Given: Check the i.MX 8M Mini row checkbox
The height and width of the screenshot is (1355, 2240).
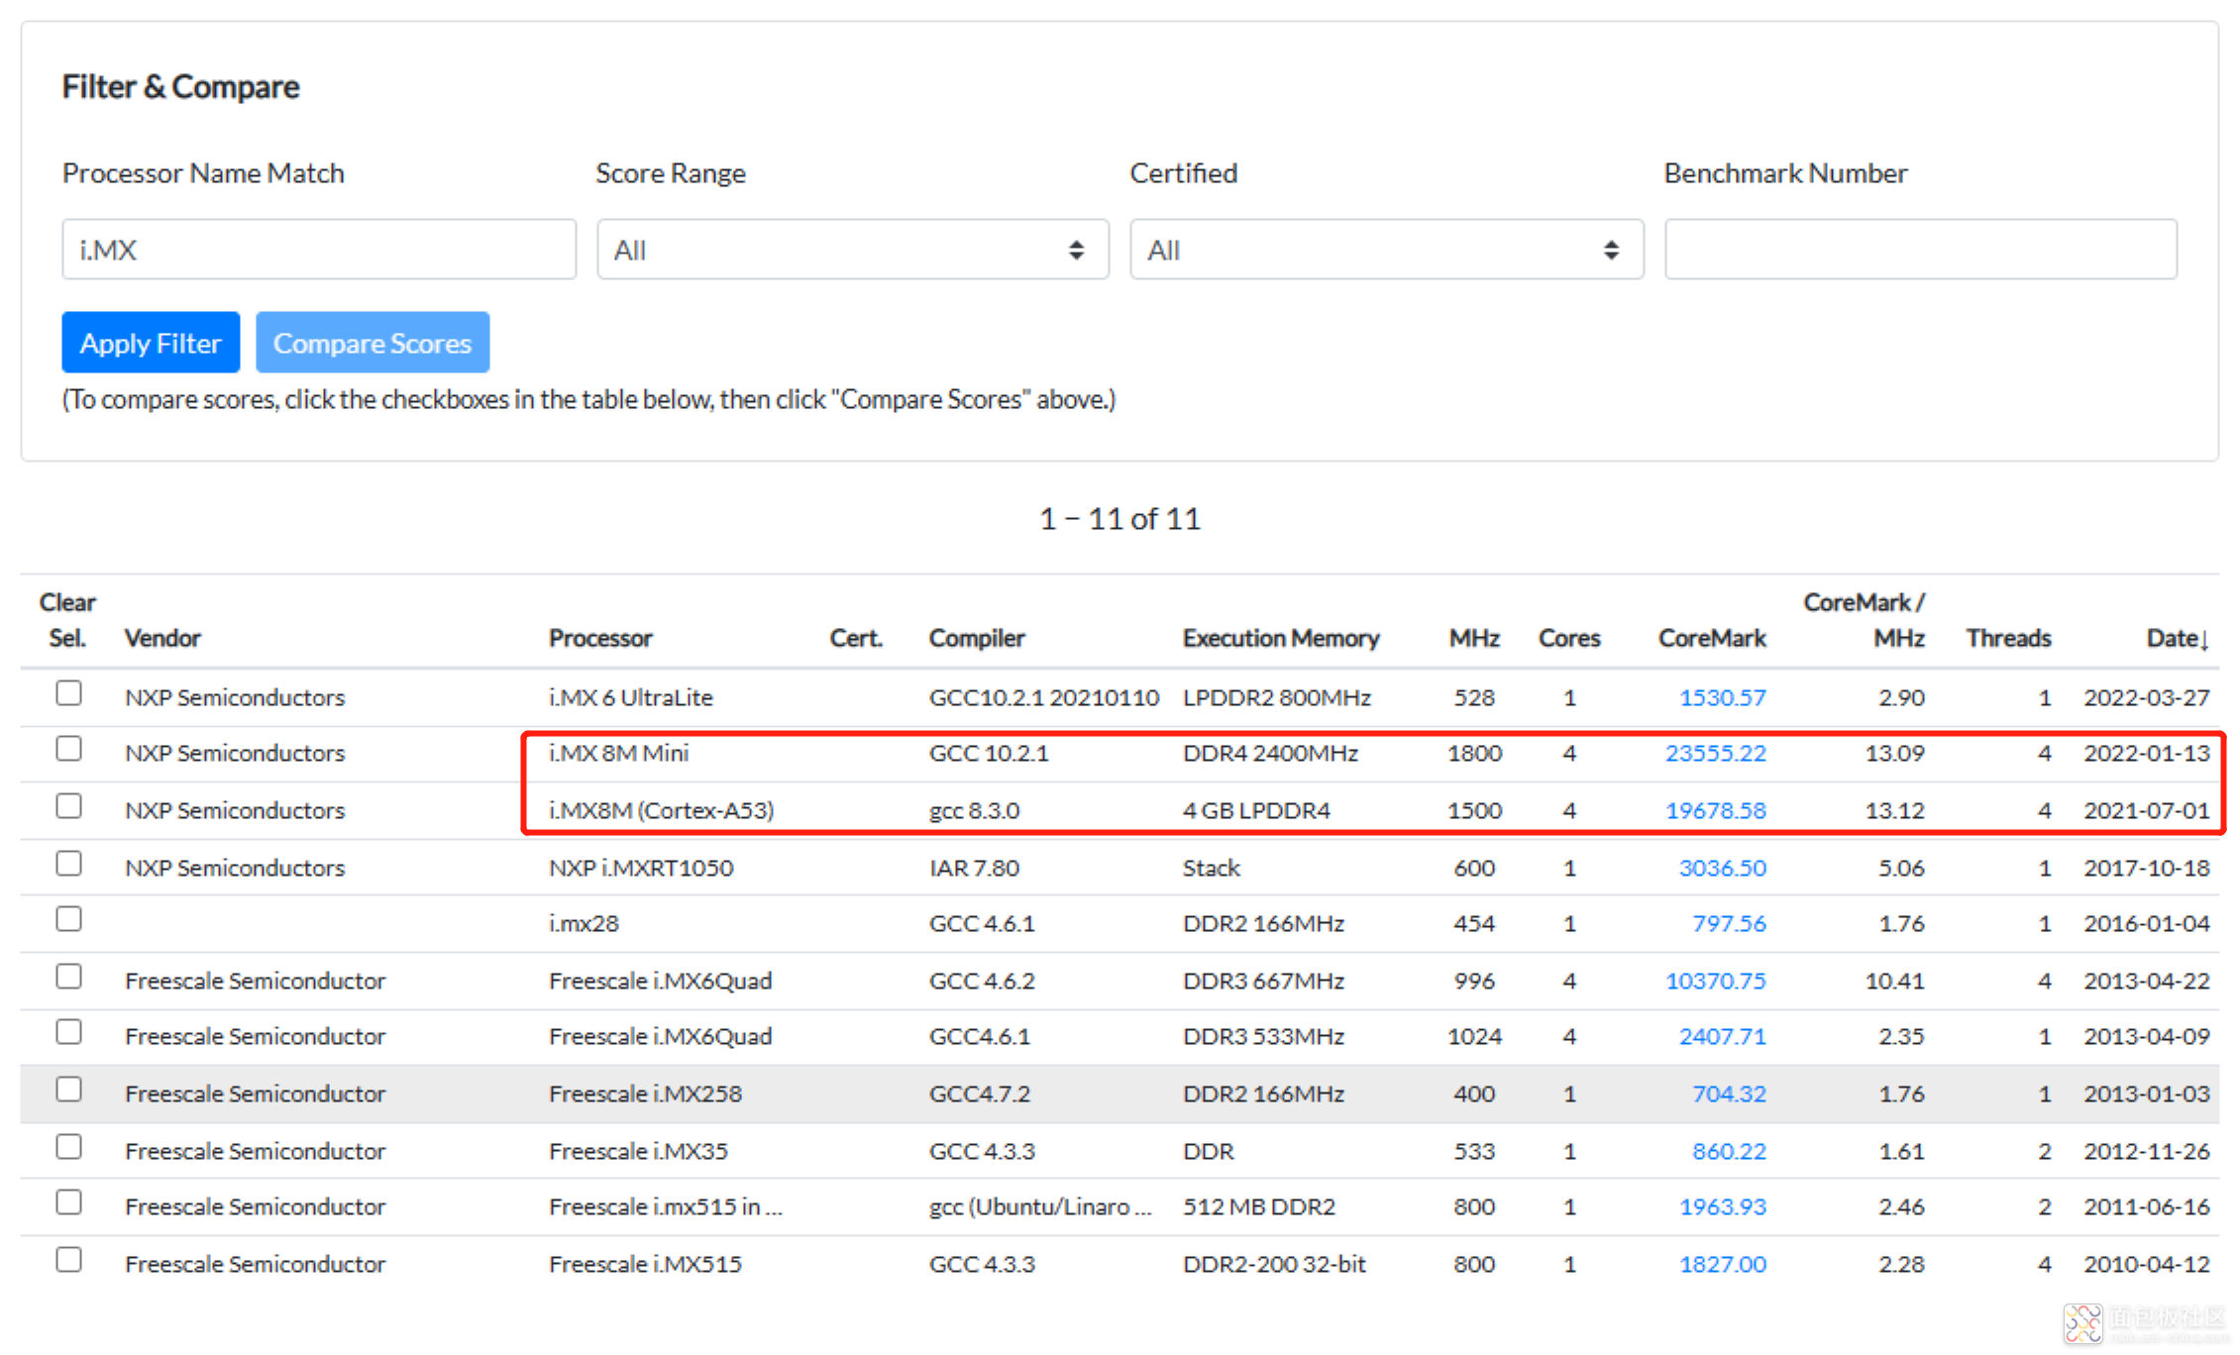Looking at the screenshot, I should click(68, 749).
